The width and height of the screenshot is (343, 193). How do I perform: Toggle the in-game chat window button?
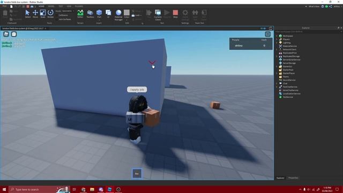(x=14, y=34)
